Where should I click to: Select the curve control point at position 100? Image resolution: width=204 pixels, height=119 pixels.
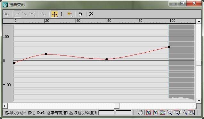tap(169, 47)
